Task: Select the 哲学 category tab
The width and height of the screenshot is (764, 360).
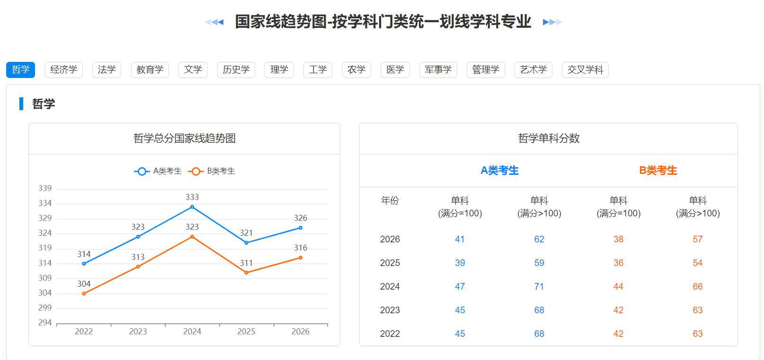Action: click(x=21, y=70)
